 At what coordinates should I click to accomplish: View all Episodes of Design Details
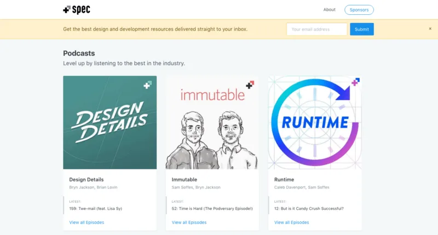pos(87,222)
